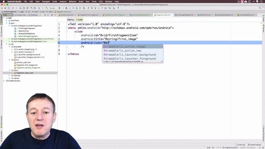Click the Help question mark toolbar icon
This screenshot has width=265, height=149.
click(x=118, y=8)
